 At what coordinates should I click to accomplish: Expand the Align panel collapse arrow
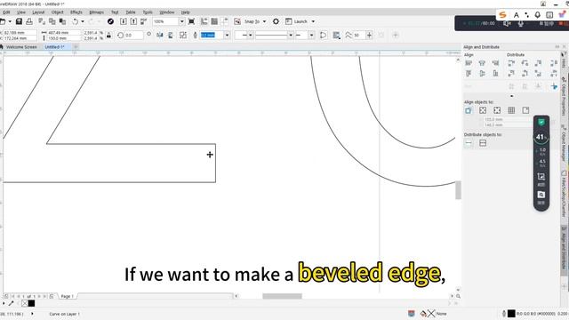tap(512, 96)
